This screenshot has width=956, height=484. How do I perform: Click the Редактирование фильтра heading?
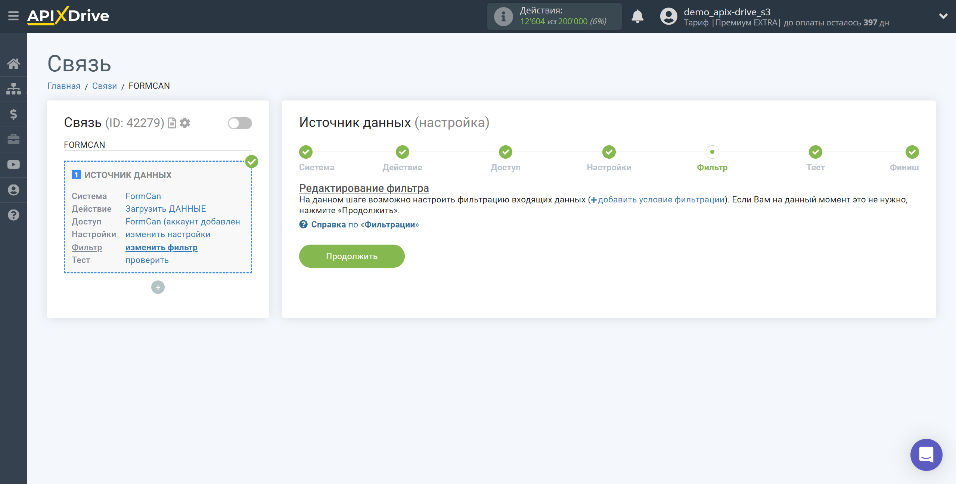364,188
